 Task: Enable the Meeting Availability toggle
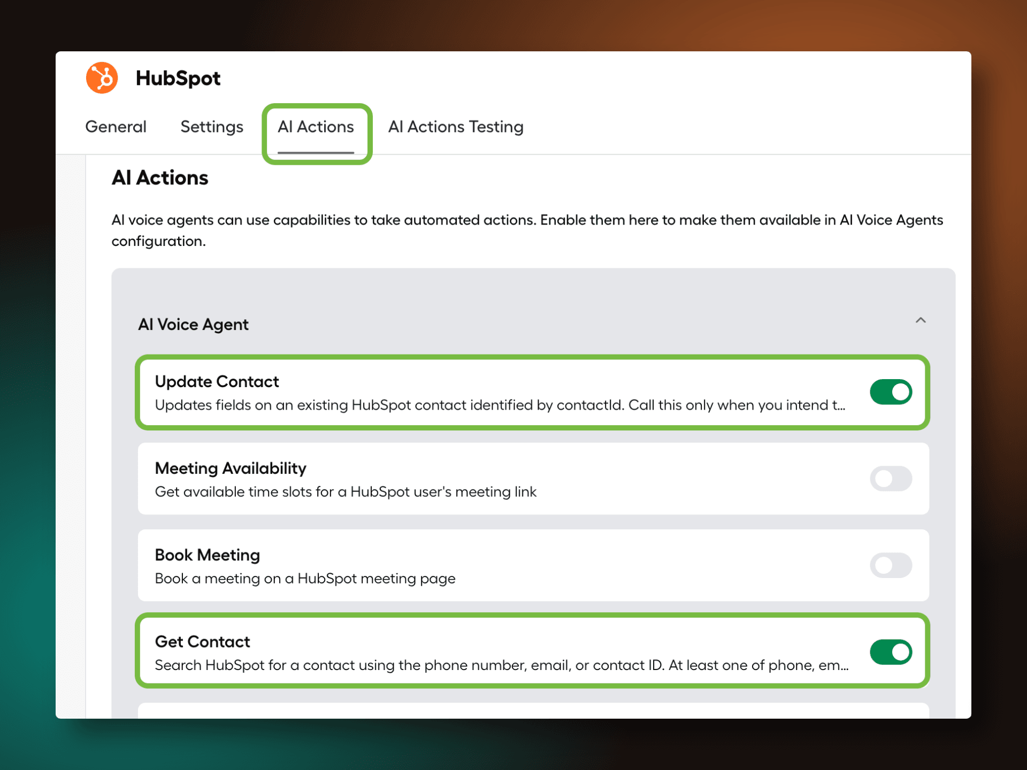[891, 479]
